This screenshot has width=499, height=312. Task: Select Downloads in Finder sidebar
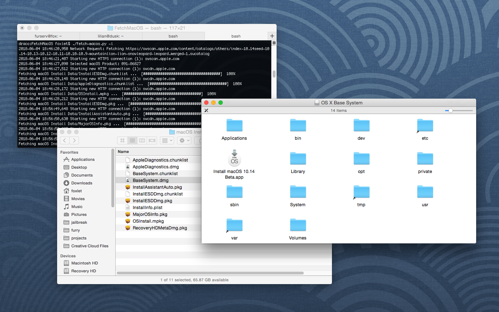point(78,183)
